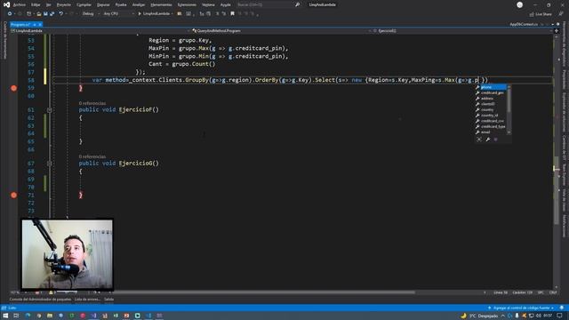Open the Editar menu

(x=36, y=4)
